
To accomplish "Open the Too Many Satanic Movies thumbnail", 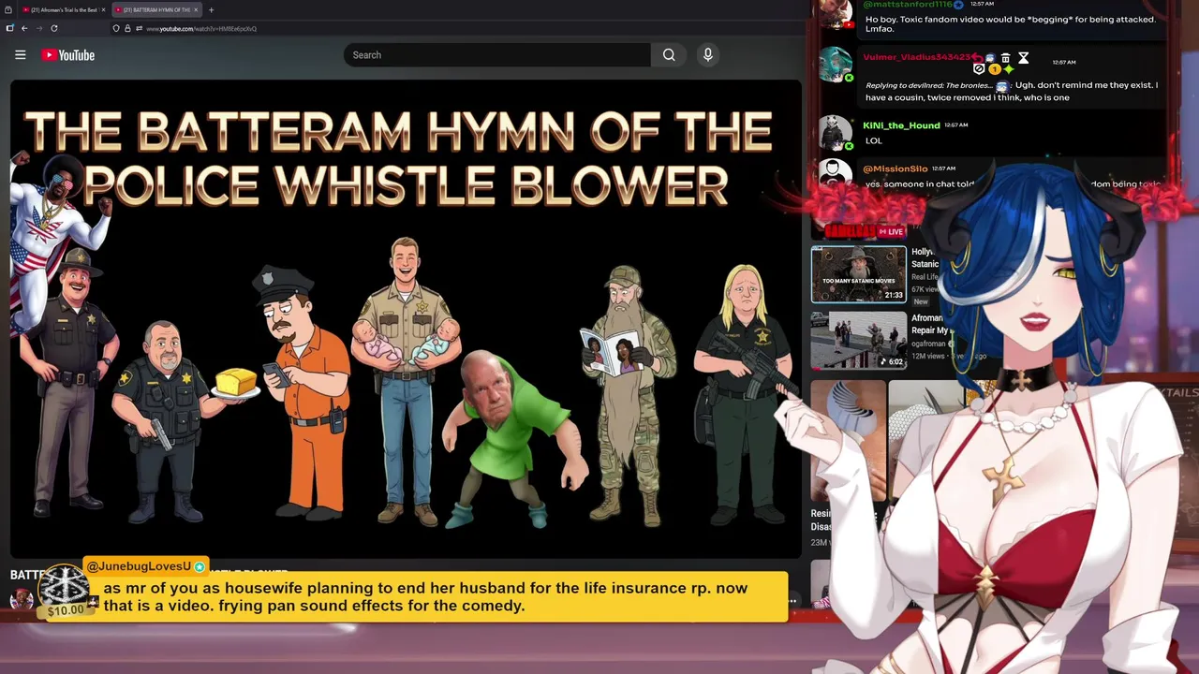I will (859, 274).
